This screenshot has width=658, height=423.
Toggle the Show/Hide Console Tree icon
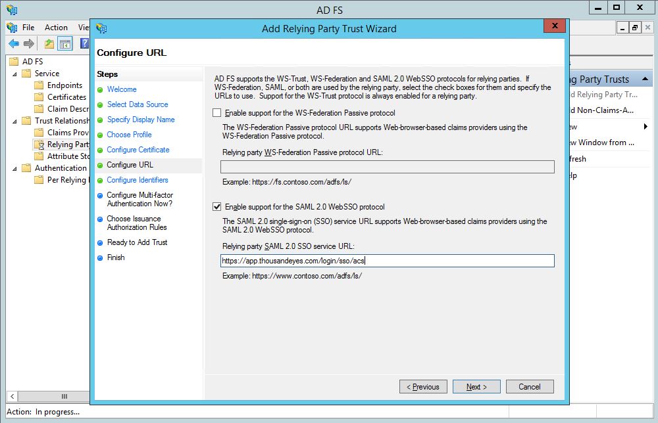coord(65,44)
